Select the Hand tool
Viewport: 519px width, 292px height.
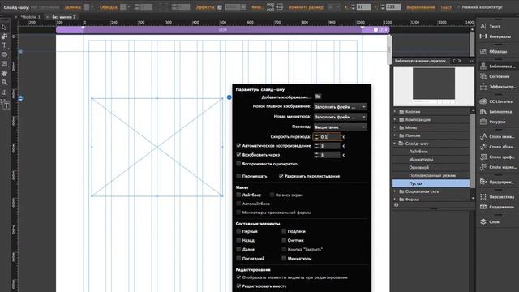[x=4, y=73]
